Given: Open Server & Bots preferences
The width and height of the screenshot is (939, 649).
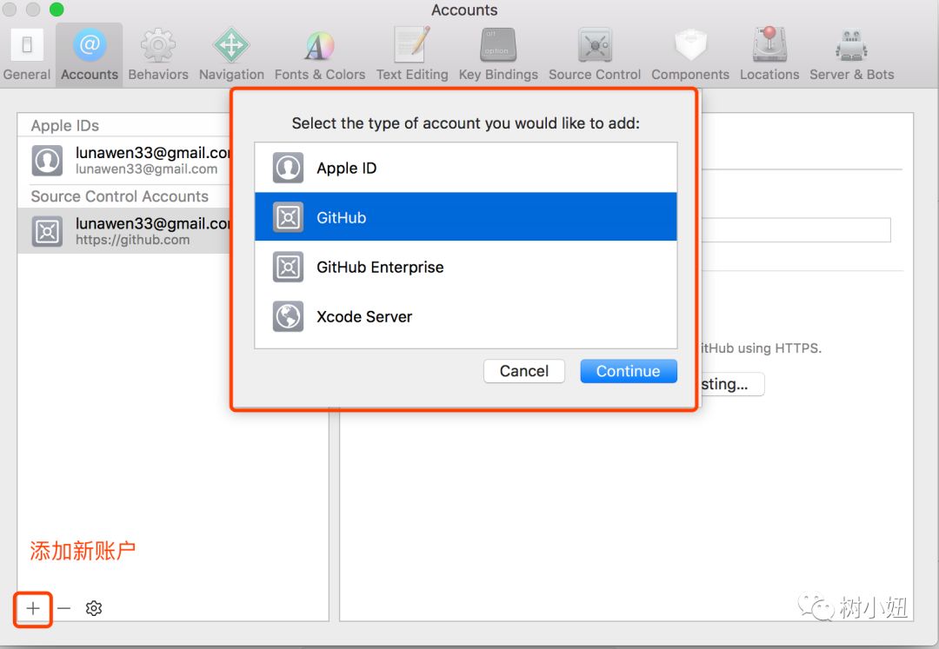Looking at the screenshot, I should pos(851,55).
